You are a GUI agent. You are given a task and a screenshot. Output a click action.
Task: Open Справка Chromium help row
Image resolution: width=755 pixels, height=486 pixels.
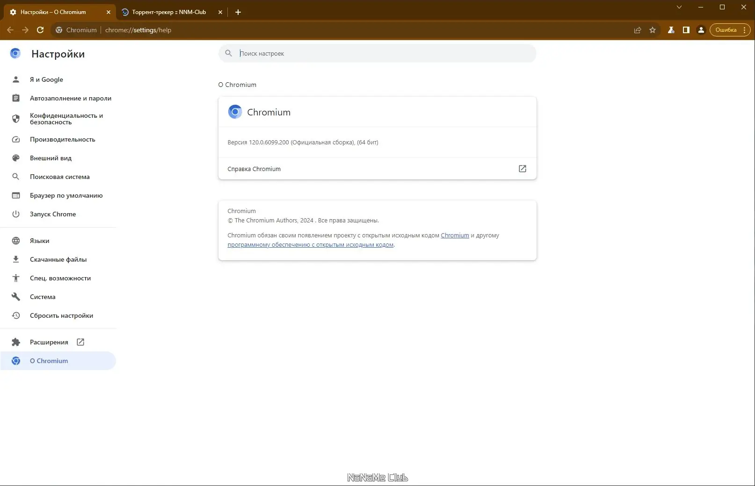(377, 169)
